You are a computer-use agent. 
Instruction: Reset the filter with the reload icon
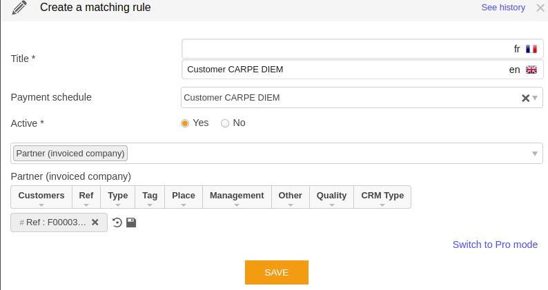click(117, 222)
